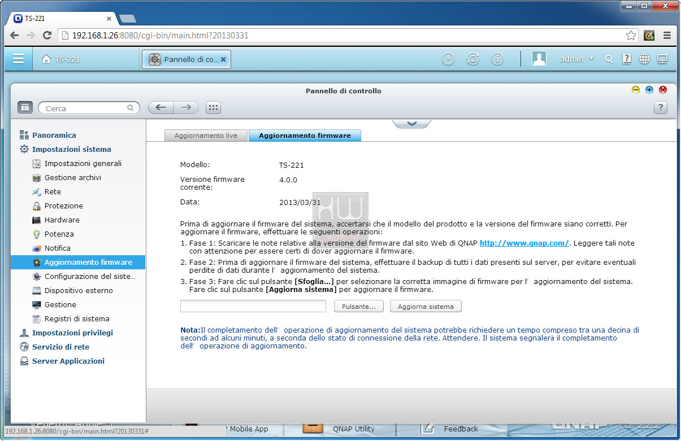Image resolution: width=681 pixels, height=441 pixels.
Task: Show event notifications info icon
Action: [497, 59]
